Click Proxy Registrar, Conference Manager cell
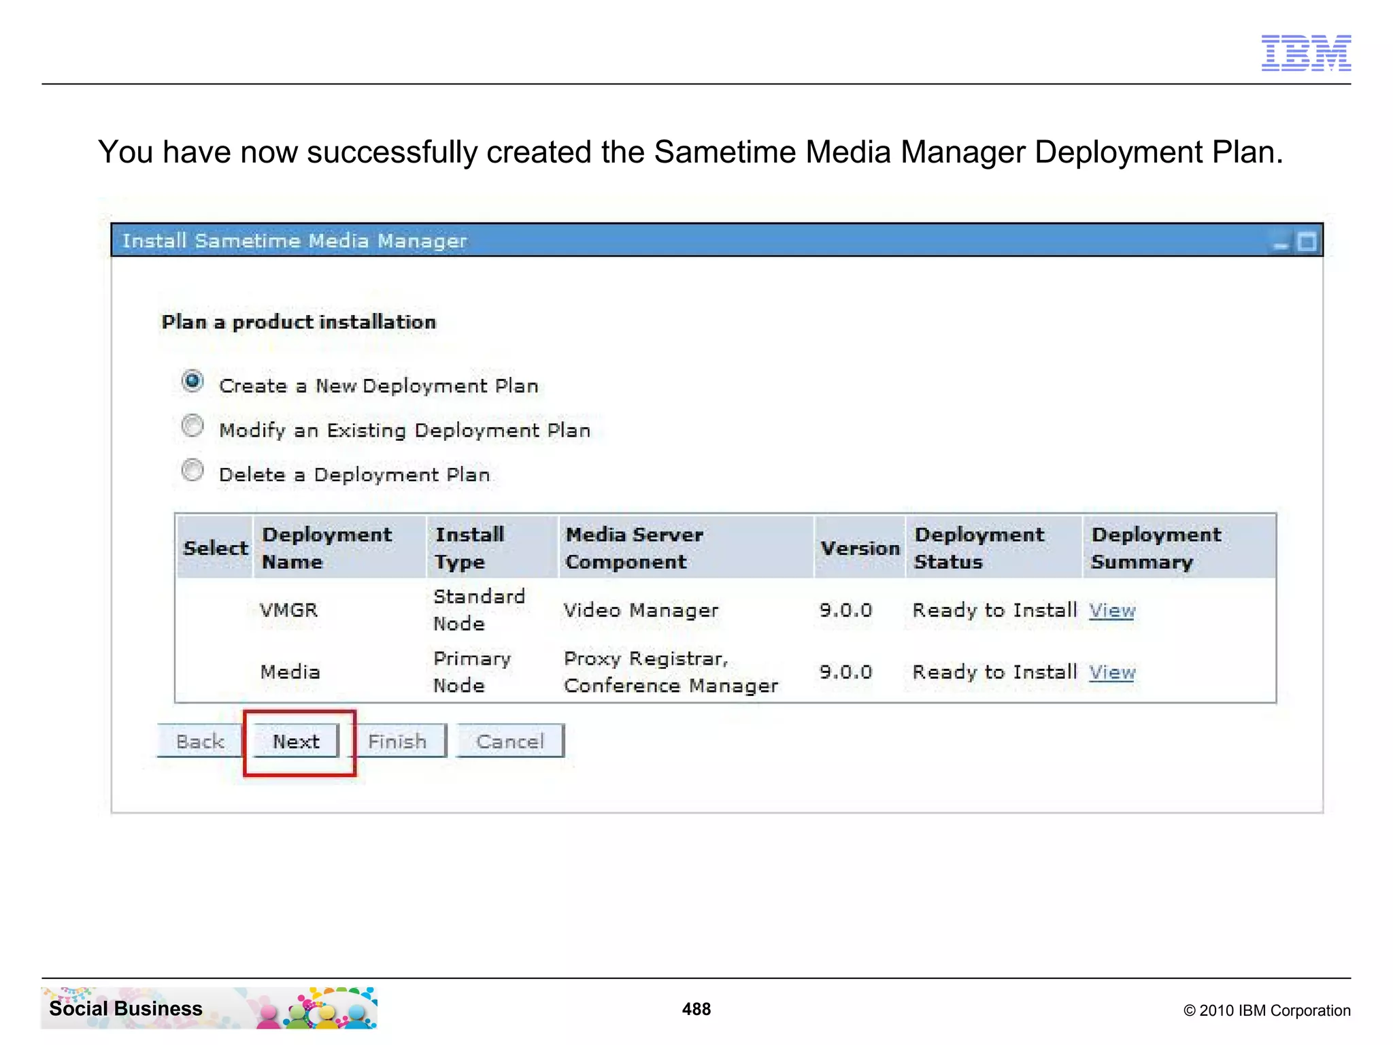 coord(671,672)
